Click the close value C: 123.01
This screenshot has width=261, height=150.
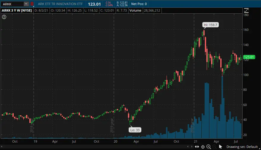point(107,10)
